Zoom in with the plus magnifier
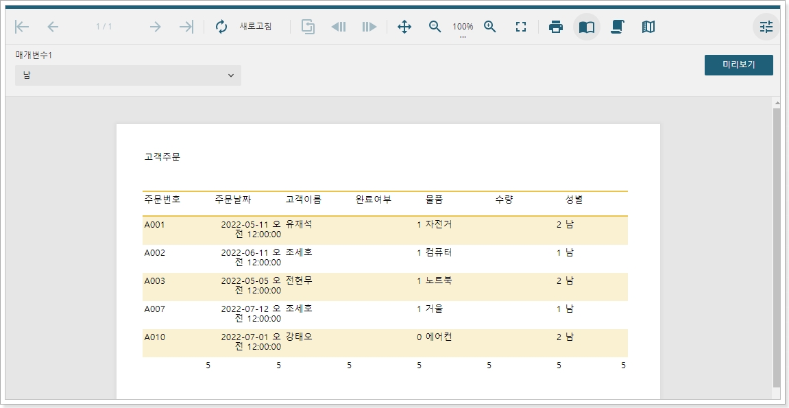This screenshot has width=789, height=408. click(490, 27)
